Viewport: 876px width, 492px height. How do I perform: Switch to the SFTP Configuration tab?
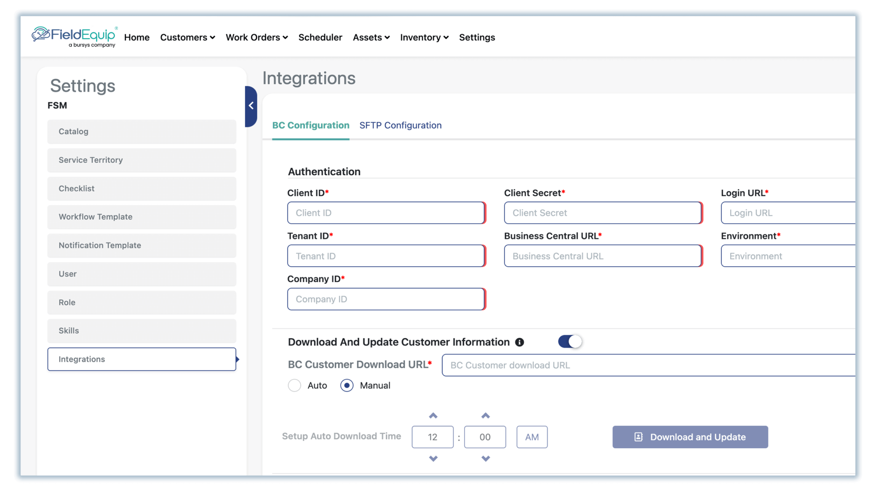(x=400, y=125)
